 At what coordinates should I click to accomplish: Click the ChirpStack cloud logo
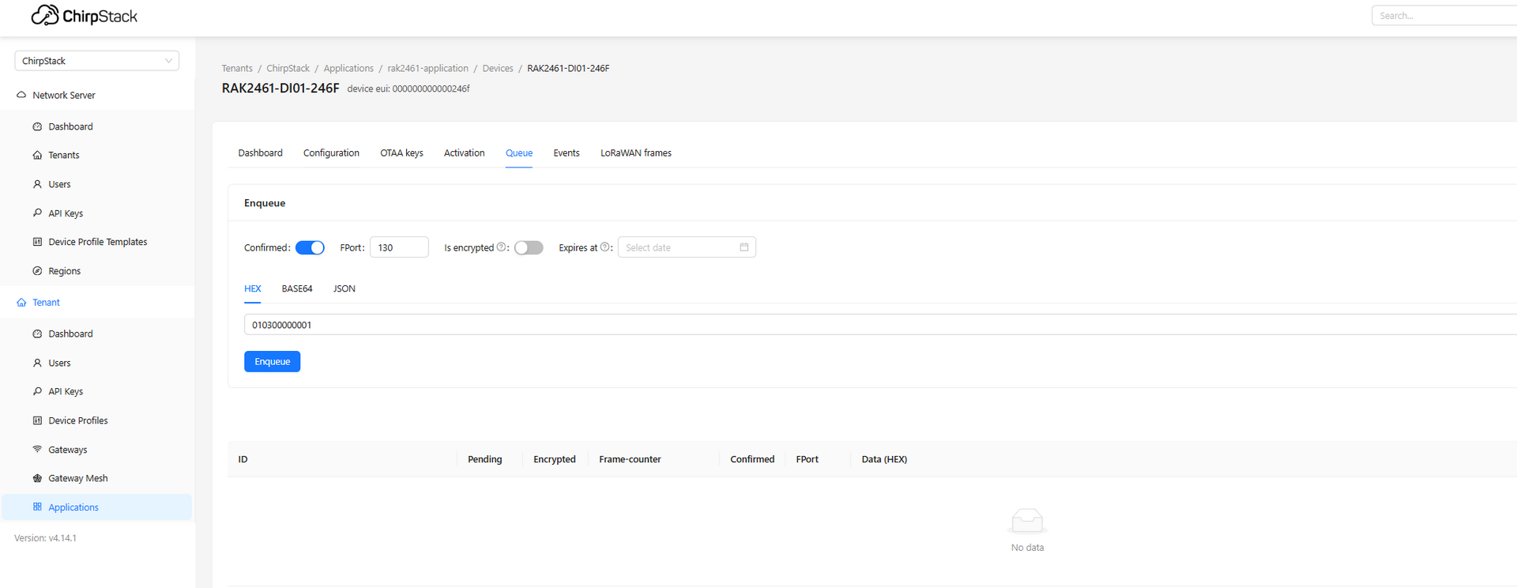coord(45,15)
